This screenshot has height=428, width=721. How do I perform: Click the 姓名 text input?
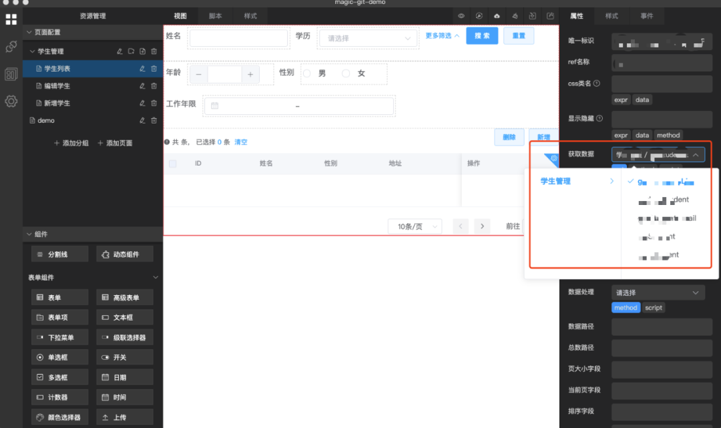pos(238,38)
